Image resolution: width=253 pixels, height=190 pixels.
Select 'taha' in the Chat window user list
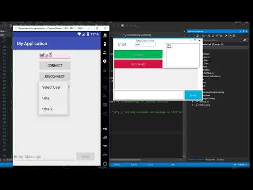pyautogui.click(x=169, y=45)
